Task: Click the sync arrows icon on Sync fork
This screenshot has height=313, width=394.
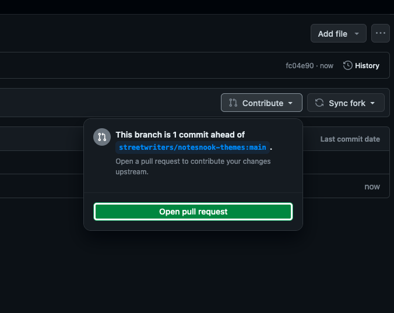Action: pyautogui.click(x=319, y=103)
